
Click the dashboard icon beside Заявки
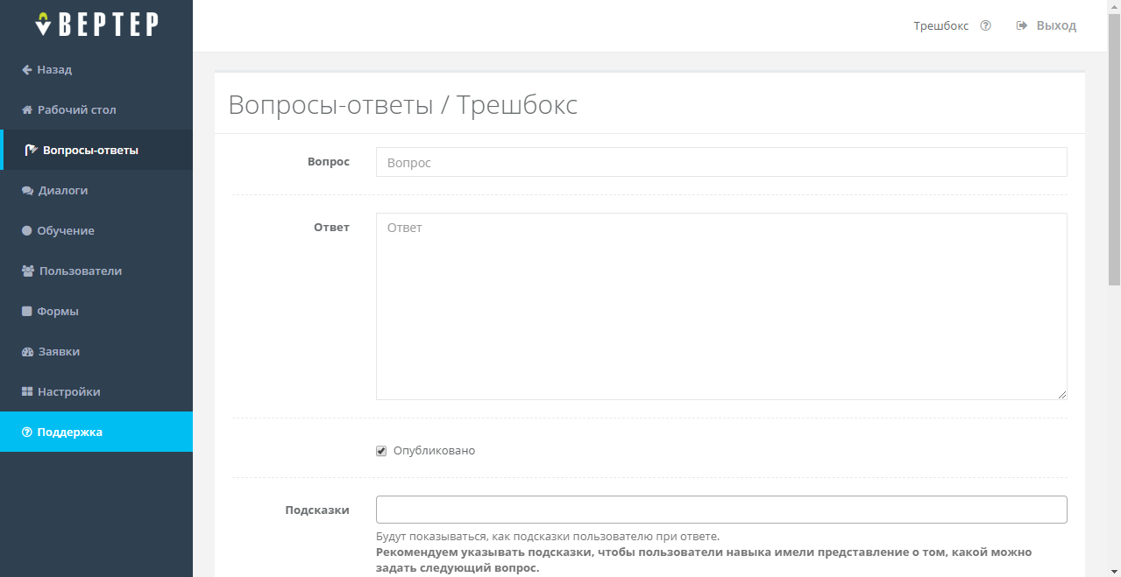(x=27, y=352)
